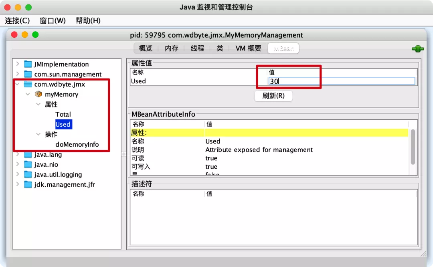Click the 可写入 true row
This screenshot has width=433, height=267.
pos(269,166)
